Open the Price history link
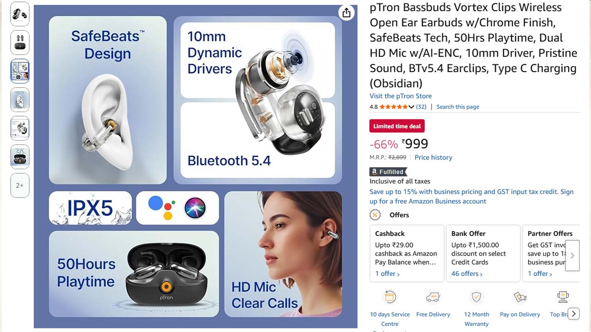Viewport: 591px width, 332px height. coord(433,157)
